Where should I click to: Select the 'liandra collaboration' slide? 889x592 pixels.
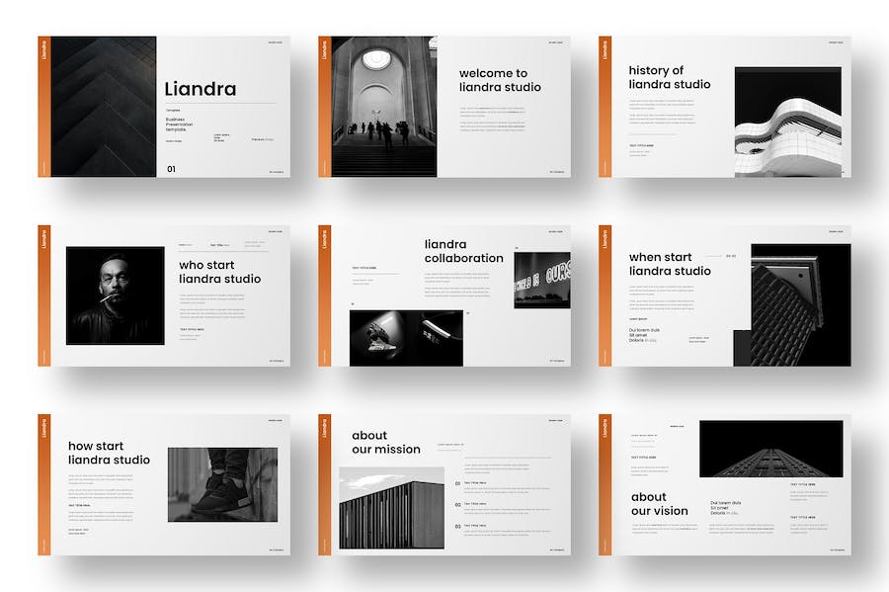click(444, 296)
